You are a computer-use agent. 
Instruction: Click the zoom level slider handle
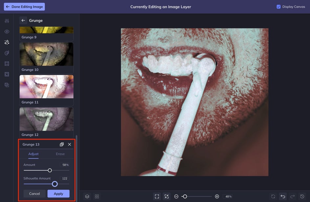(185, 196)
